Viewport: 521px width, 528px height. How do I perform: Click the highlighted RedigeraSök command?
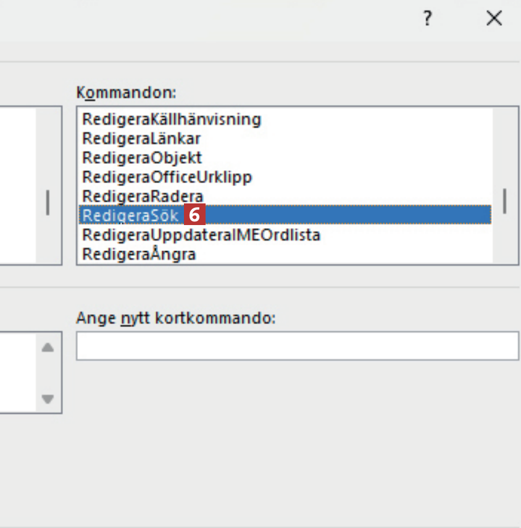(x=130, y=215)
